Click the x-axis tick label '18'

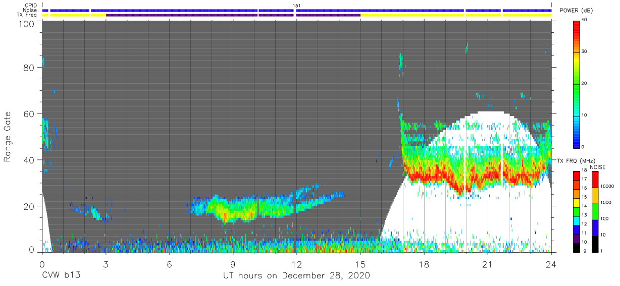click(x=424, y=264)
